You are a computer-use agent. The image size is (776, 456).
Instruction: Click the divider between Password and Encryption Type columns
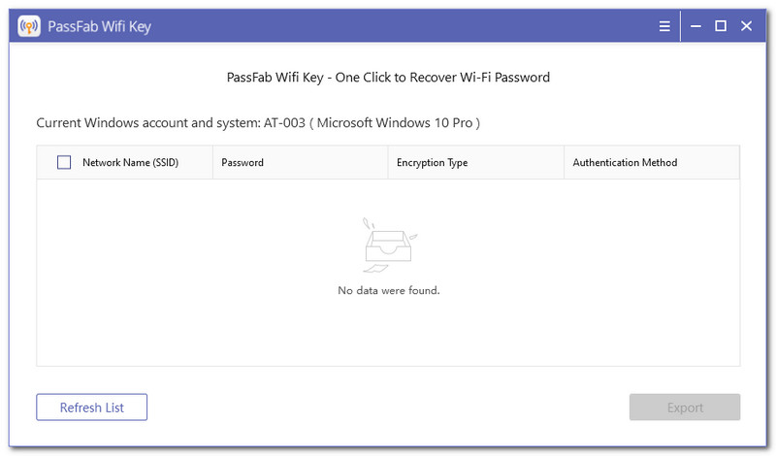tap(388, 163)
